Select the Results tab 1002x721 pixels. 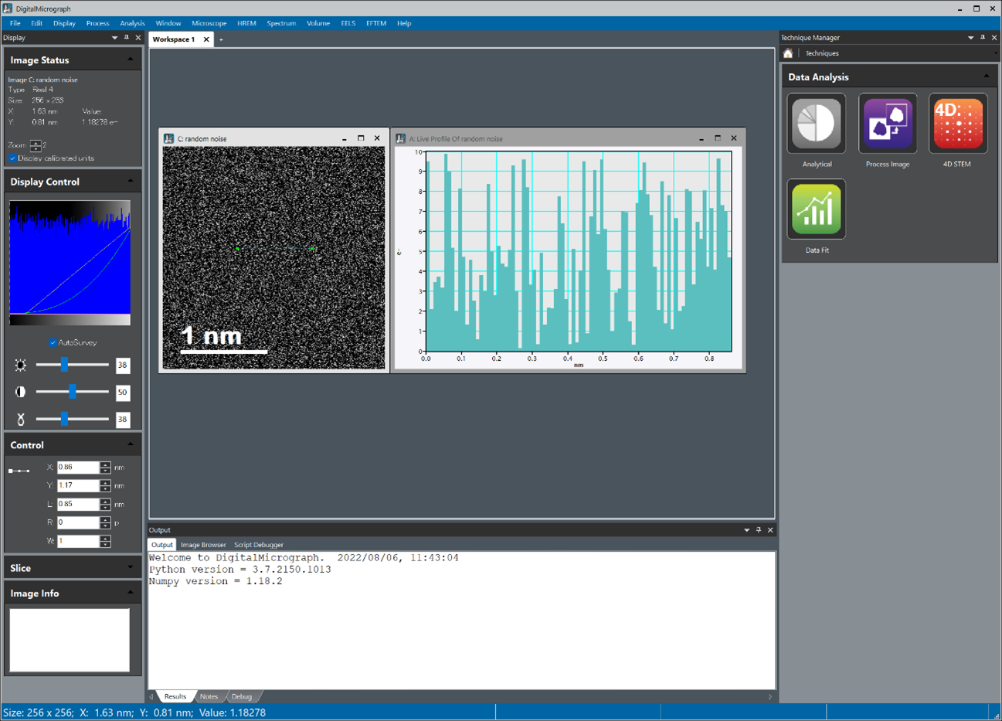click(175, 696)
